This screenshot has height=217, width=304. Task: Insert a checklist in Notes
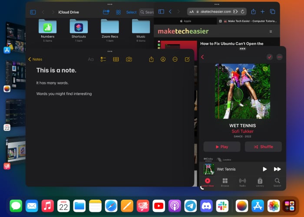pyautogui.click(x=103, y=59)
